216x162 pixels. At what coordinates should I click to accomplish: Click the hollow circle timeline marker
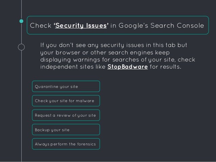(22, 47)
